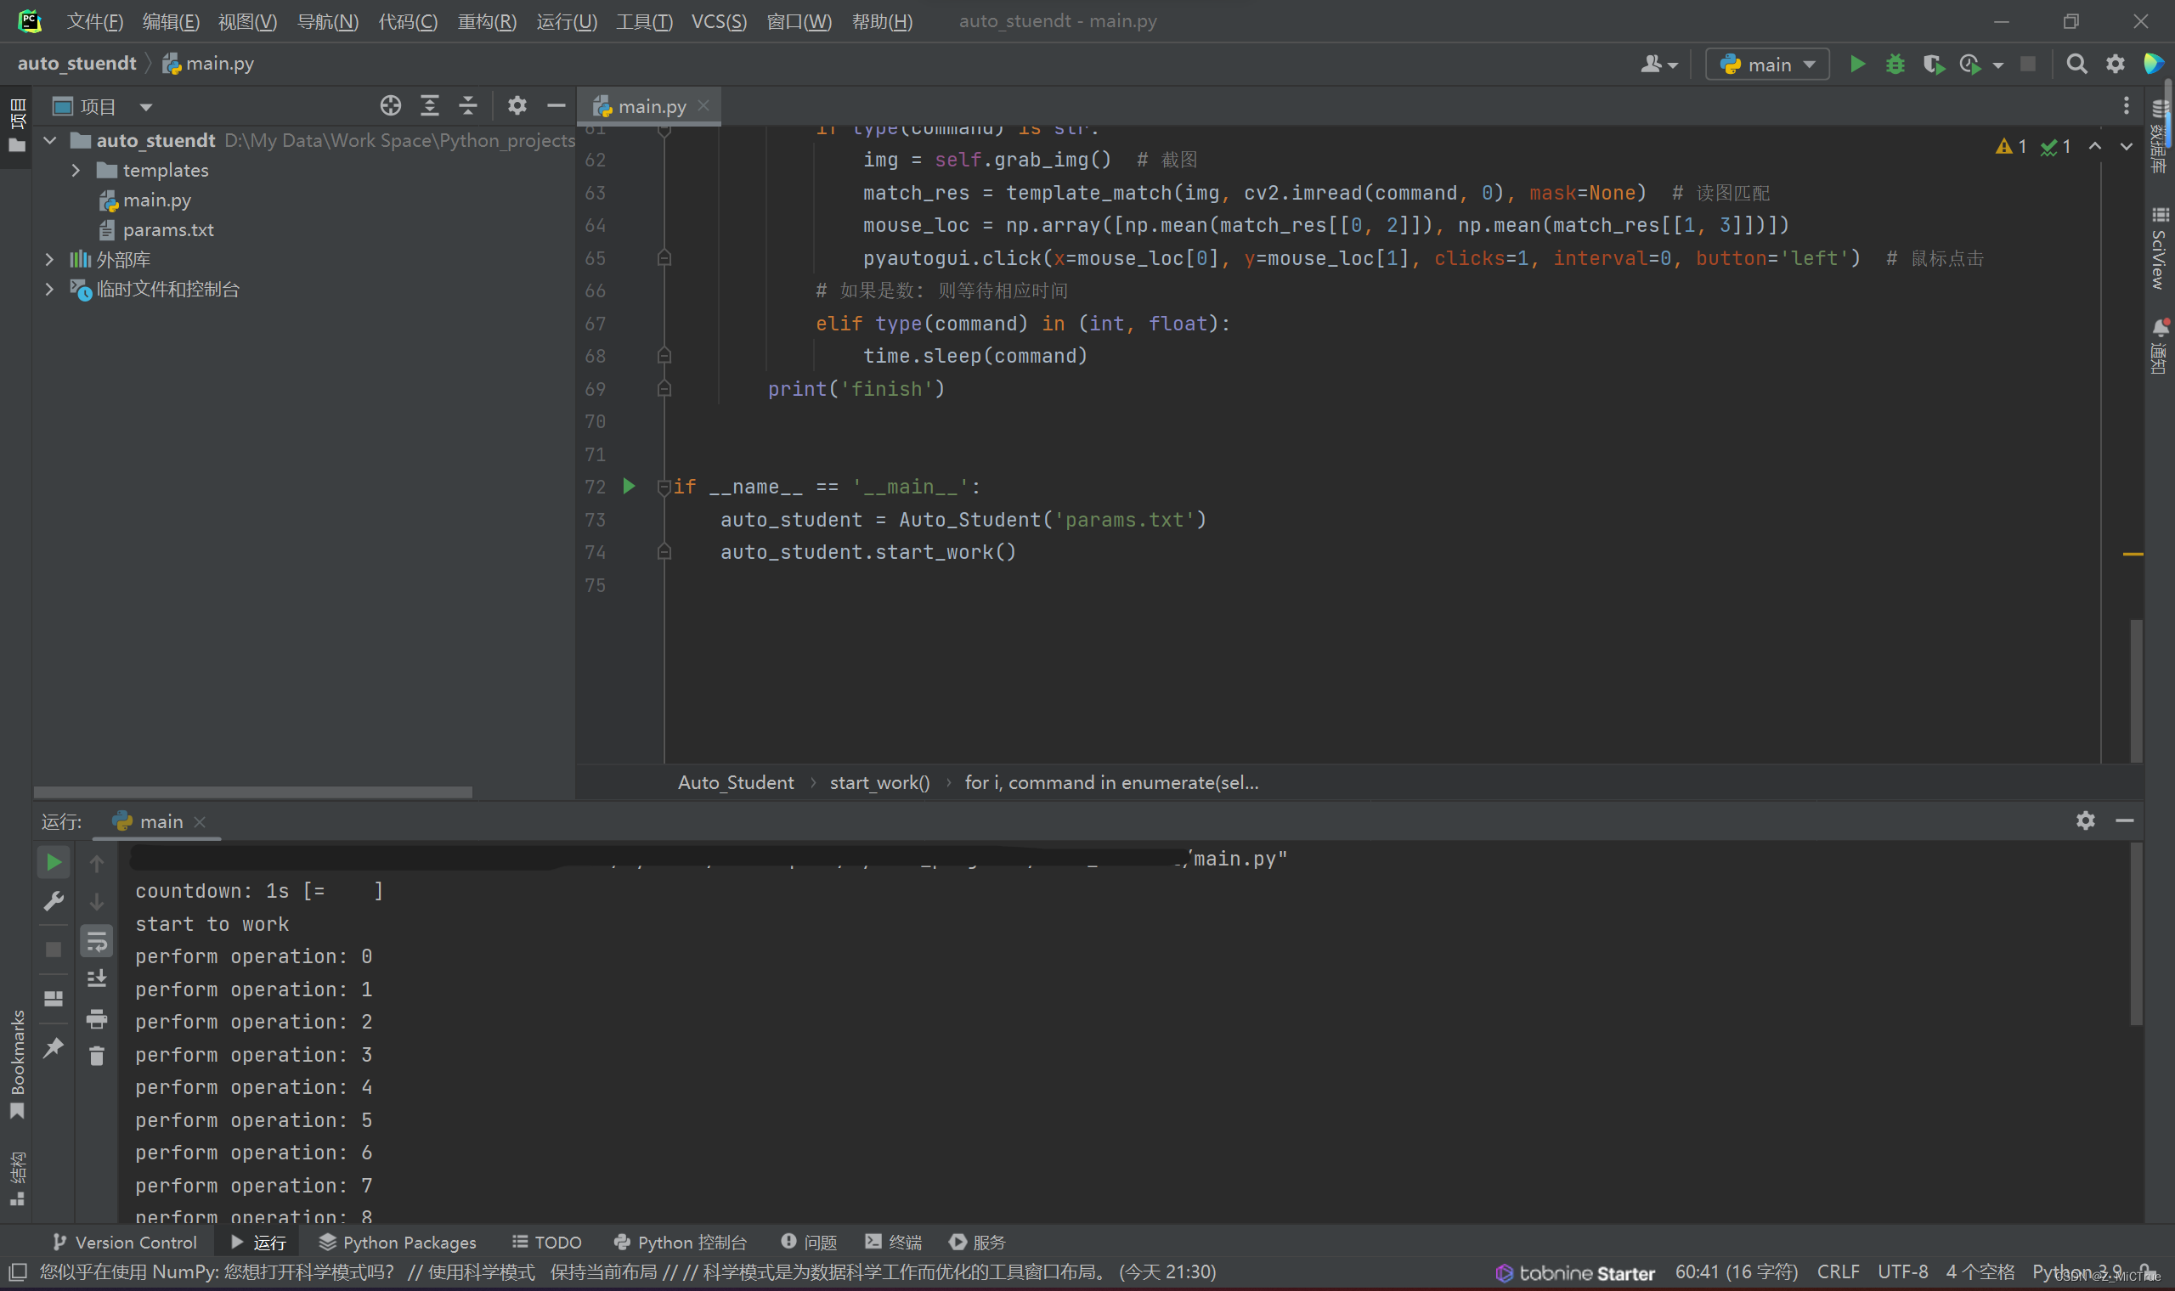2175x1291 pixels.
Task: Toggle soft-wrap in the run console
Action: (97, 941)
